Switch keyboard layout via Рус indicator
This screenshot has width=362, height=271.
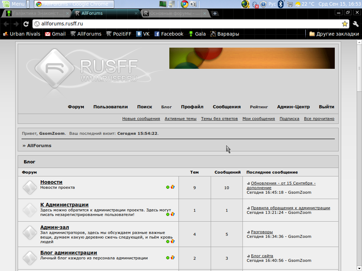point(272,4)
